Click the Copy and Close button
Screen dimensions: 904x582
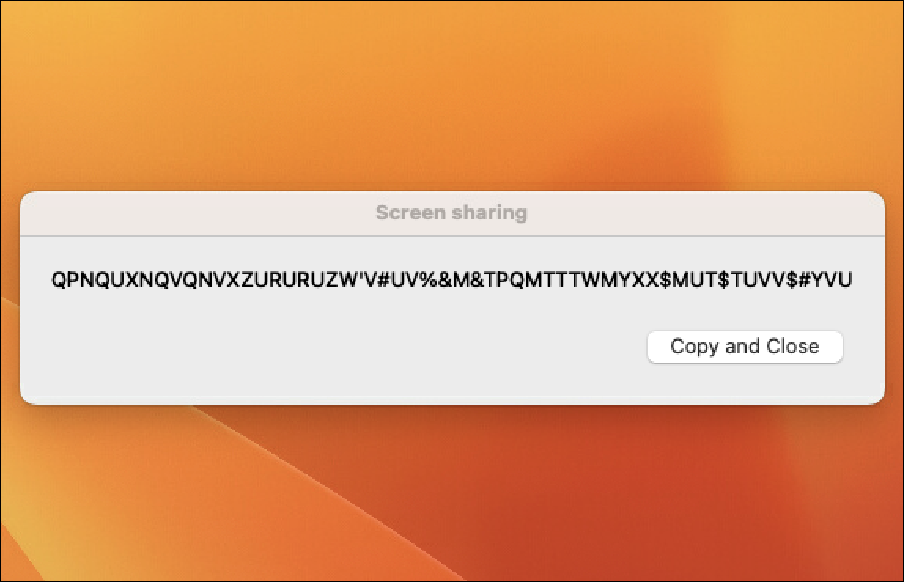pos(744,346)
